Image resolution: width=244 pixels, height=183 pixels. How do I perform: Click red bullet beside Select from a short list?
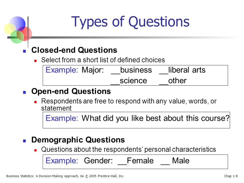pos(36,61)
